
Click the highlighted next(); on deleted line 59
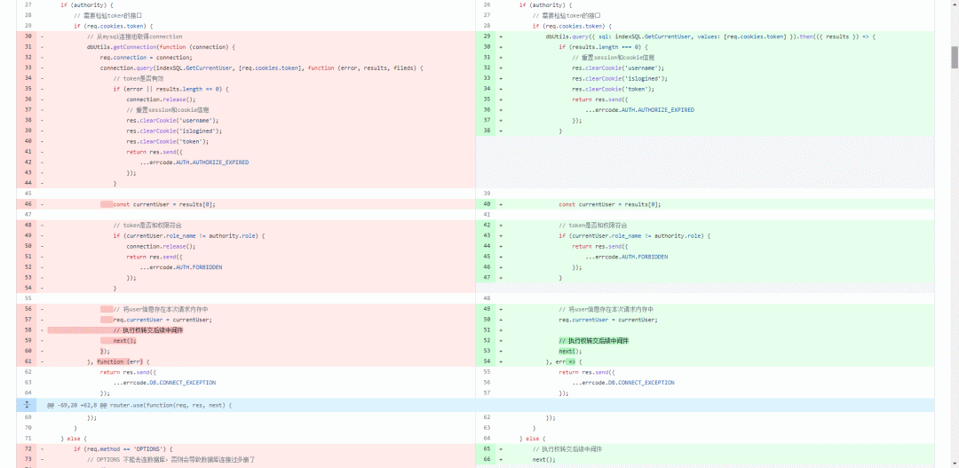click(x=125, y=341)
